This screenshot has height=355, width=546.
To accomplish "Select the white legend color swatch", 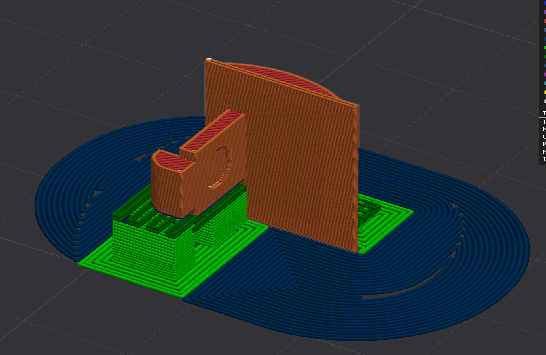I will point(545,101).
